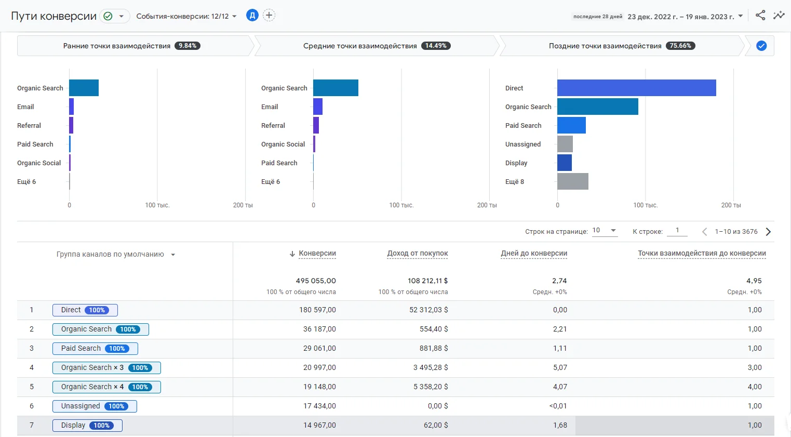
Task: Go to next page of table rows
Action: 768,232
